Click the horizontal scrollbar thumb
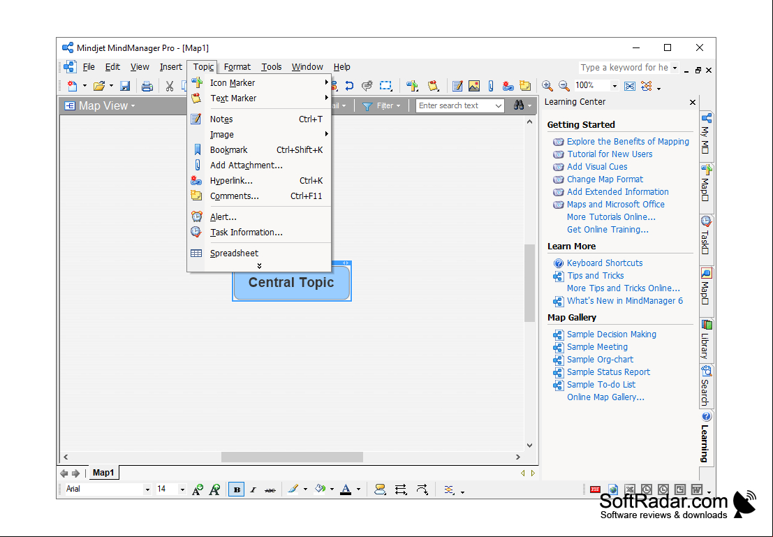The width and height of the screenshot is (773, 537). click(292, 457)
